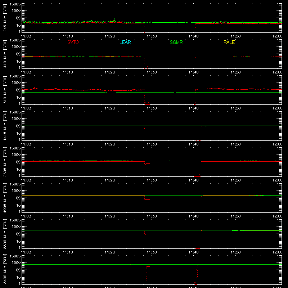Click 11:00 time label under 8800 MHz plot

click(x=26, y=252)
